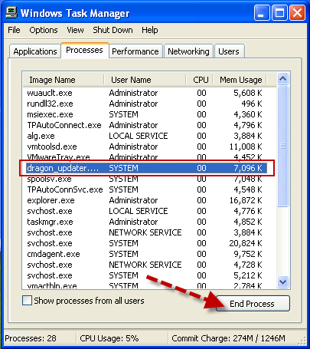
Task: Click the Commit Charge status entry
Action: [x=228, y=338]
